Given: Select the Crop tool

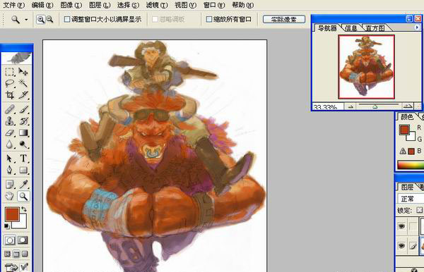Looking at the screenshot, I should (9, 95).
